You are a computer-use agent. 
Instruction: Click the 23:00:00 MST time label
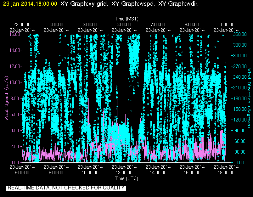pos(22,25)
